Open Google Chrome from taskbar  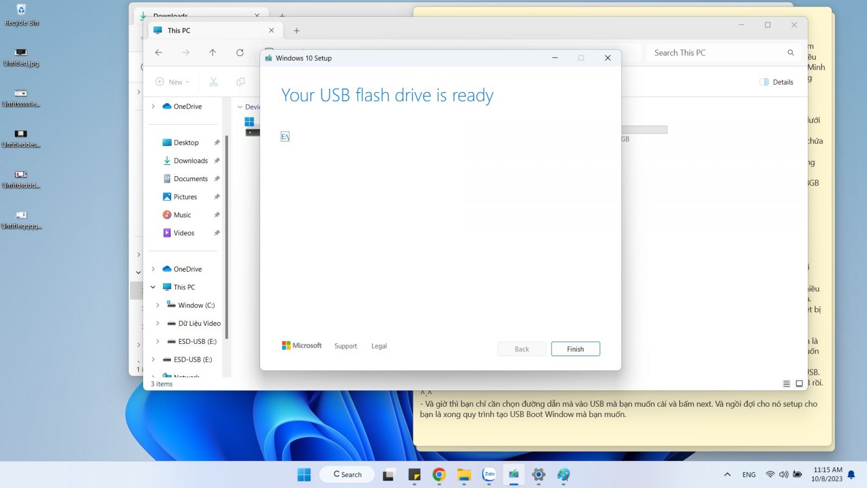click(x=439, y=475)
